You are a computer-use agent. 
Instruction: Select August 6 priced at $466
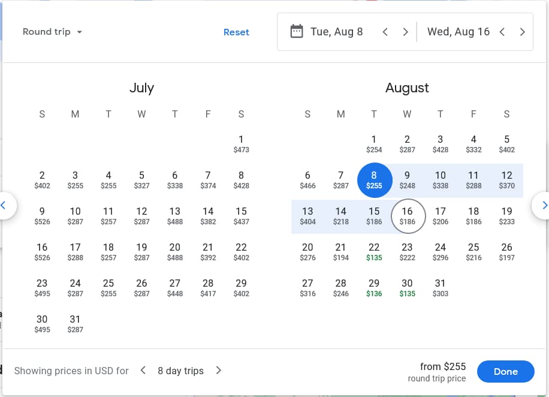point(307,180)
